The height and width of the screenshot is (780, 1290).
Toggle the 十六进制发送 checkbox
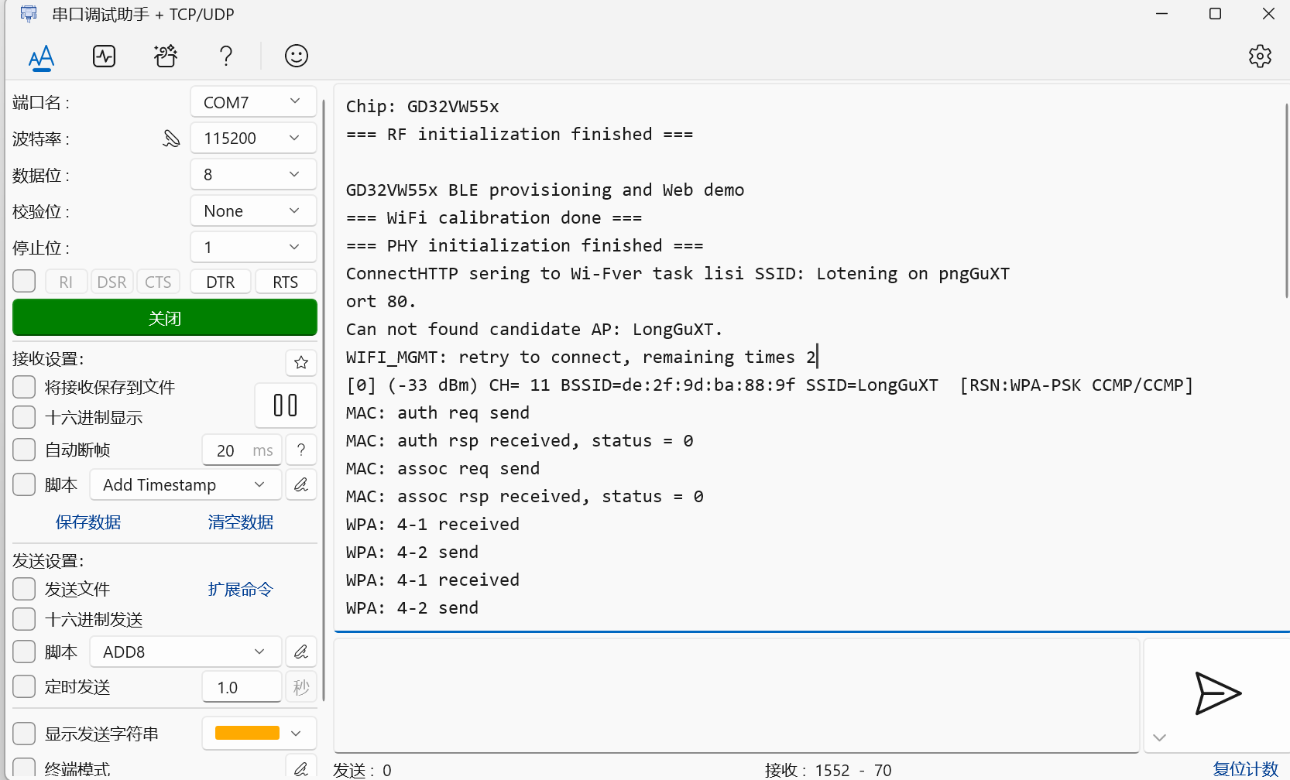(24, 619)
